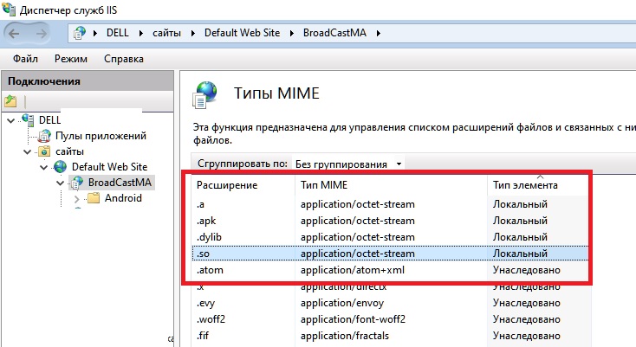Select the .atom extension row
This screenshot has width=636, height=347.
[390, 270]
